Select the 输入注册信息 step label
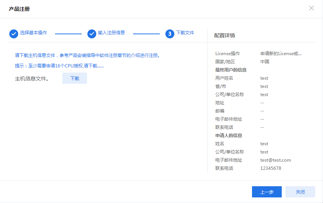Viewport: 323px width, 203px height. coord(112,33)
